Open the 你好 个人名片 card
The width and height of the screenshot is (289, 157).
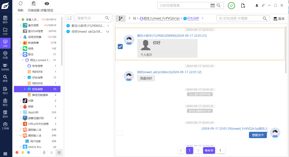(x=167, y=48)
